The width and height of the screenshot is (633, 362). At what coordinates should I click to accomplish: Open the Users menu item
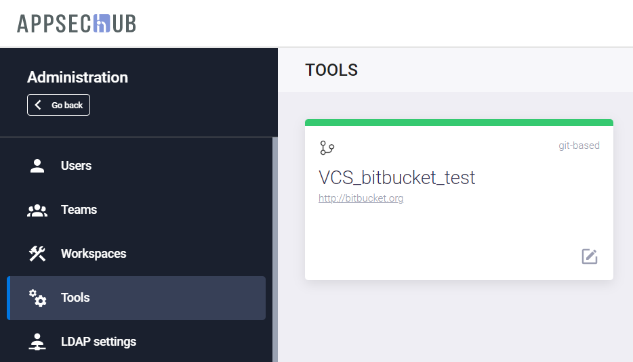coord(76,166)
